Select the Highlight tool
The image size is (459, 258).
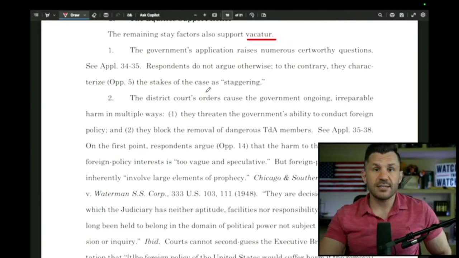click(x=47, y=15)
